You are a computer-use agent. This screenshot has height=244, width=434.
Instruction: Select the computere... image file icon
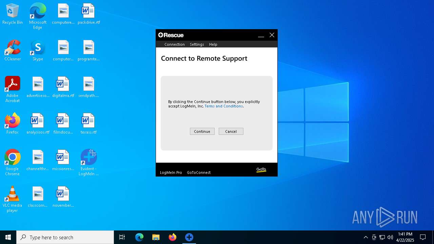click(x=63, y=14)
